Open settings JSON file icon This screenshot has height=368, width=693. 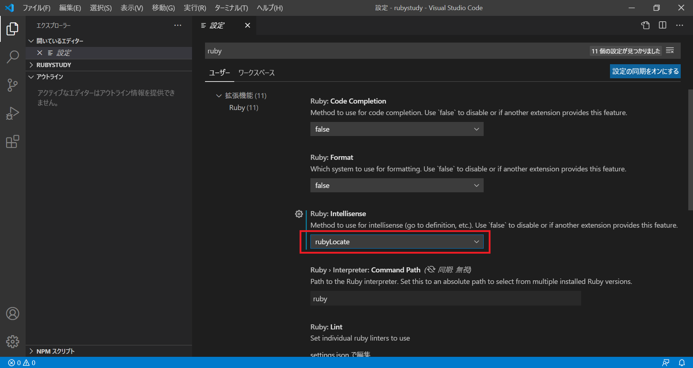tap(645, 25)
